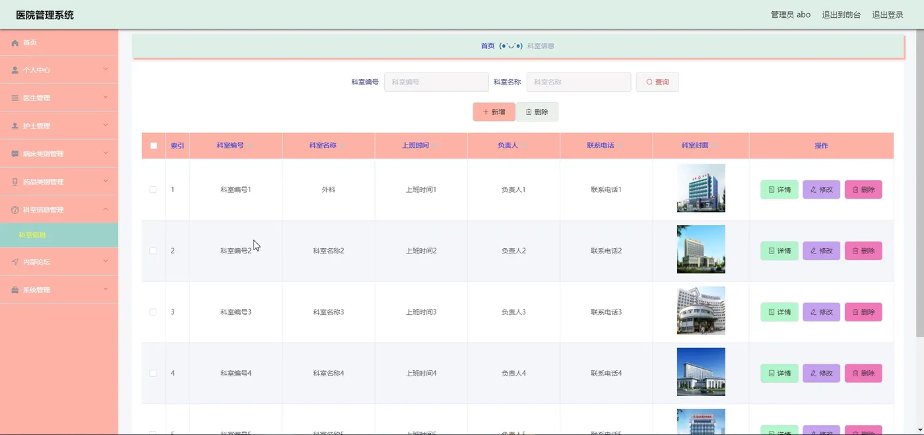The height and width of the screenshot is (435, 924).
Task: Open 详情 for row 科室编号2
Action: [779, 251]
